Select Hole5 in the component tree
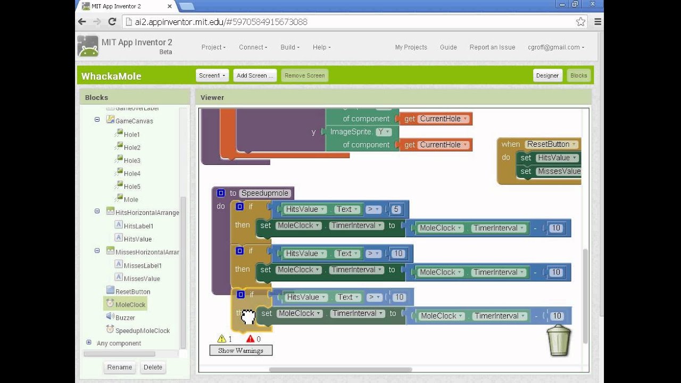 coord(132,187)
